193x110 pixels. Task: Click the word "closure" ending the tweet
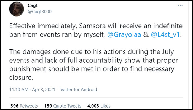point(21,77)
